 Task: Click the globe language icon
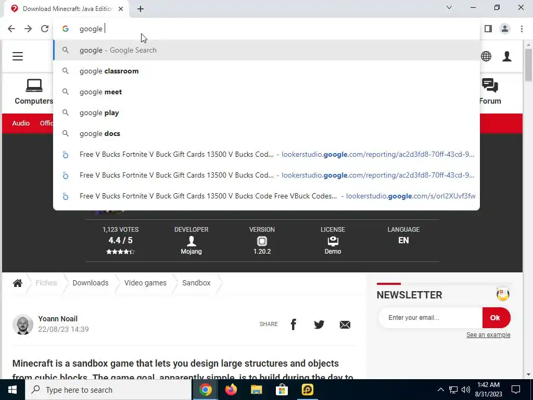pyautogui.click(x=486, y=56)
